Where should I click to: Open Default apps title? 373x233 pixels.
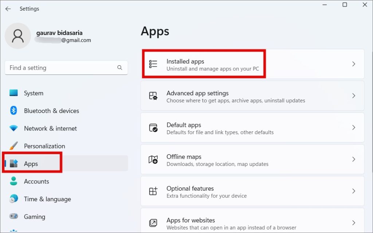184,125
